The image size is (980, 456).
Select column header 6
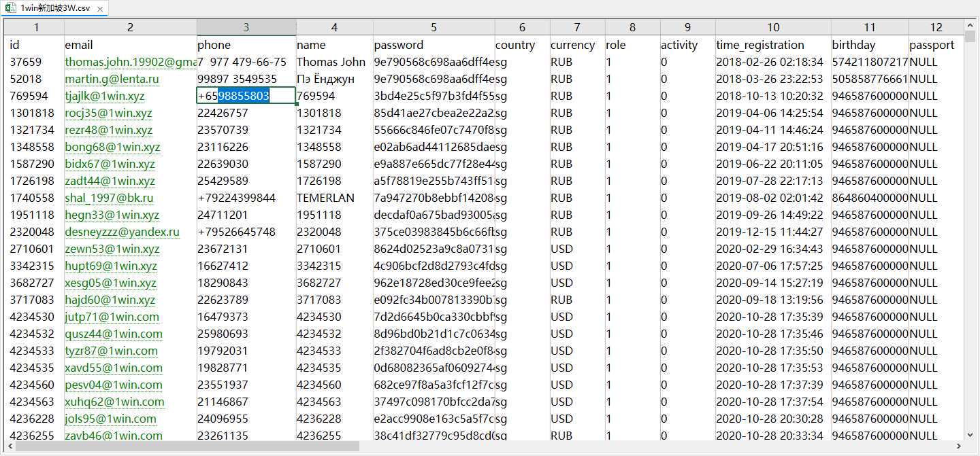click(x=522, y=28)
